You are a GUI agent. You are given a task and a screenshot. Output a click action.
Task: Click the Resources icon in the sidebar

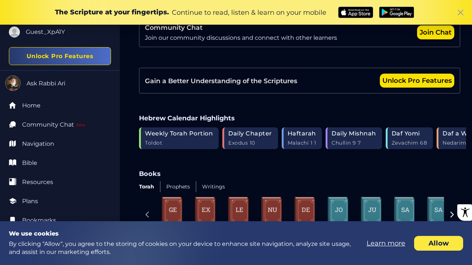13,182
